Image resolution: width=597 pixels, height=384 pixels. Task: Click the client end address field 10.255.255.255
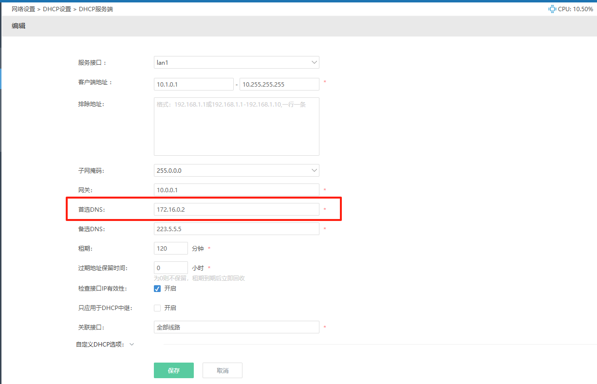[279, 84]
